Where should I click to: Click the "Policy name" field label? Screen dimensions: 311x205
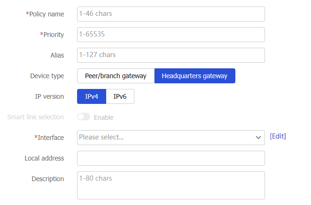pyautogui.click(x=46, y=14)
